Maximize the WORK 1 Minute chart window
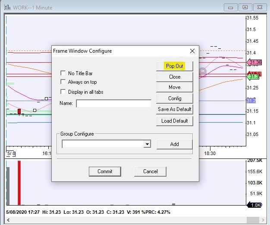 (245, 7)
